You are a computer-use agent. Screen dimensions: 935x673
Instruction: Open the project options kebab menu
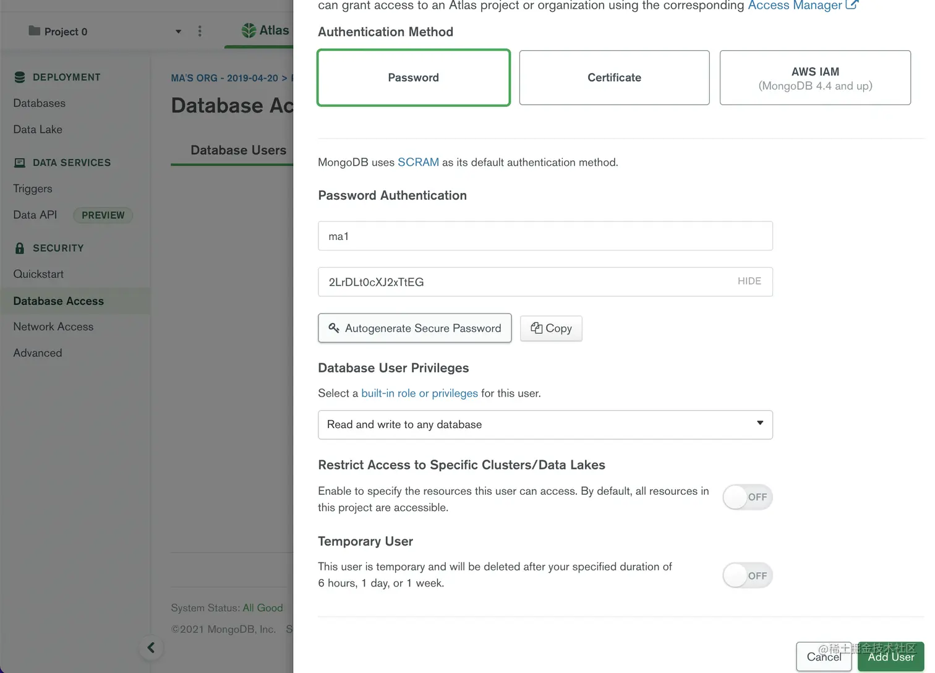click(199, 31)
